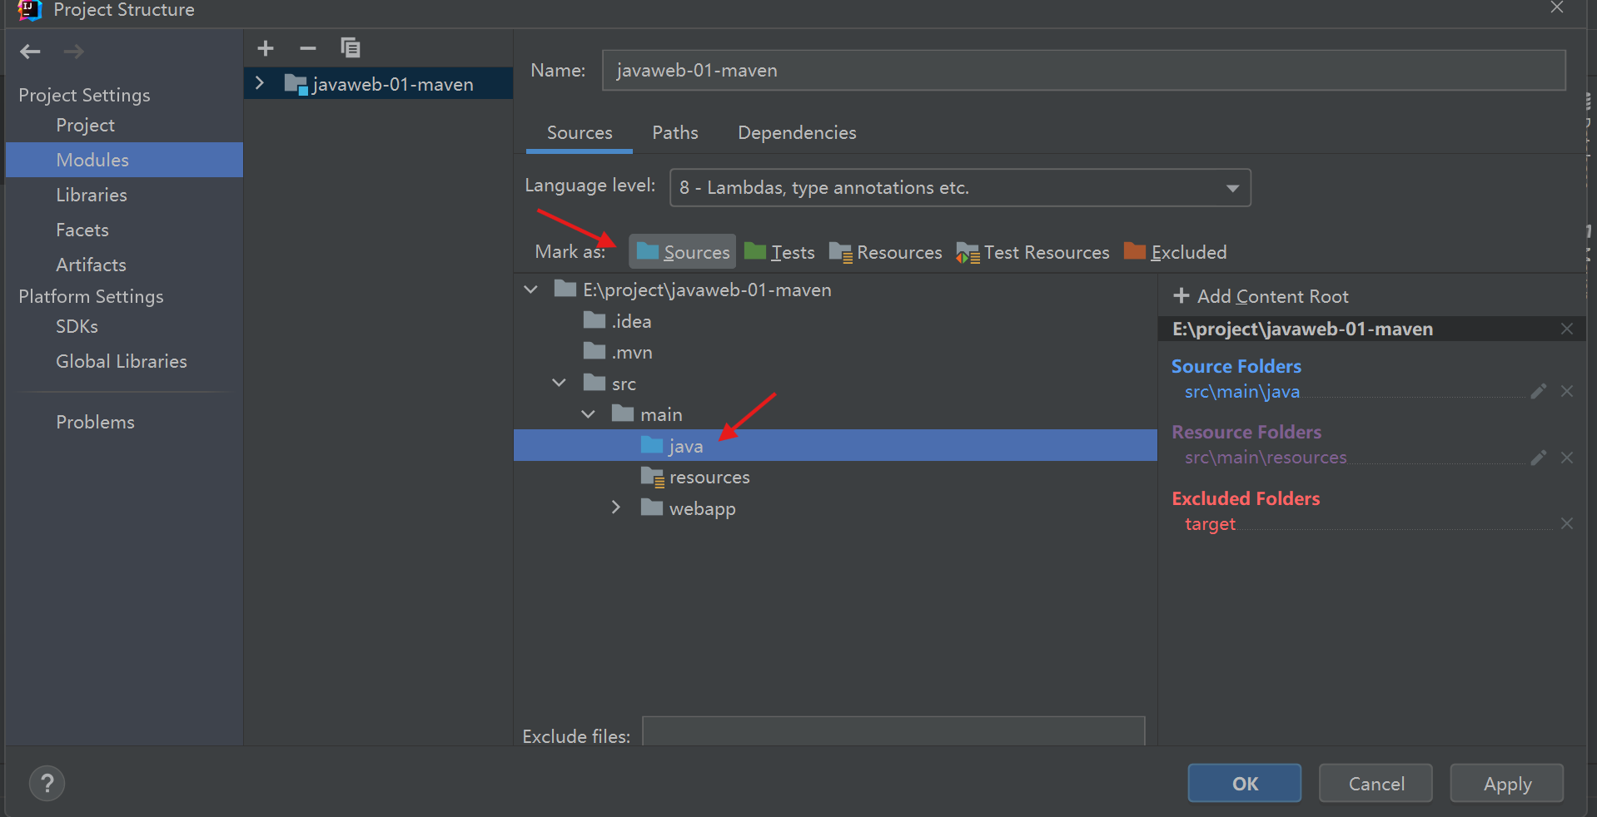The image size is (1597, 817).
Task: Collapse the src folder
Action: pyautogui.click(x=559, y=383)
